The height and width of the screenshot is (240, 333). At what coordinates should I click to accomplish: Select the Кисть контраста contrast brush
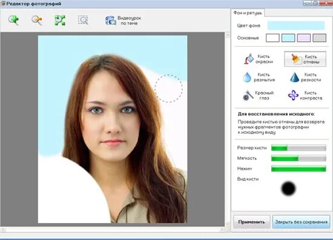click(x=305, y=95)
